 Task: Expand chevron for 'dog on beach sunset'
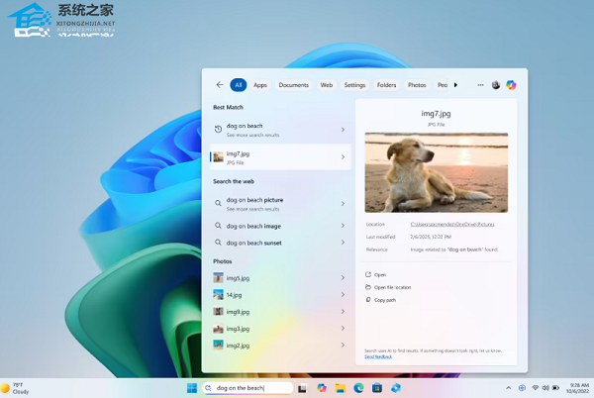click(343, 243)
